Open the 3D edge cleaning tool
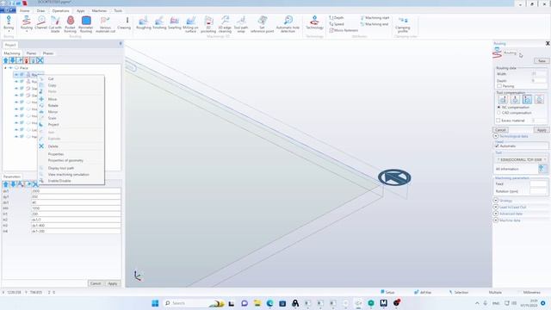Viewport: 551px width, 310px height. 225,24
